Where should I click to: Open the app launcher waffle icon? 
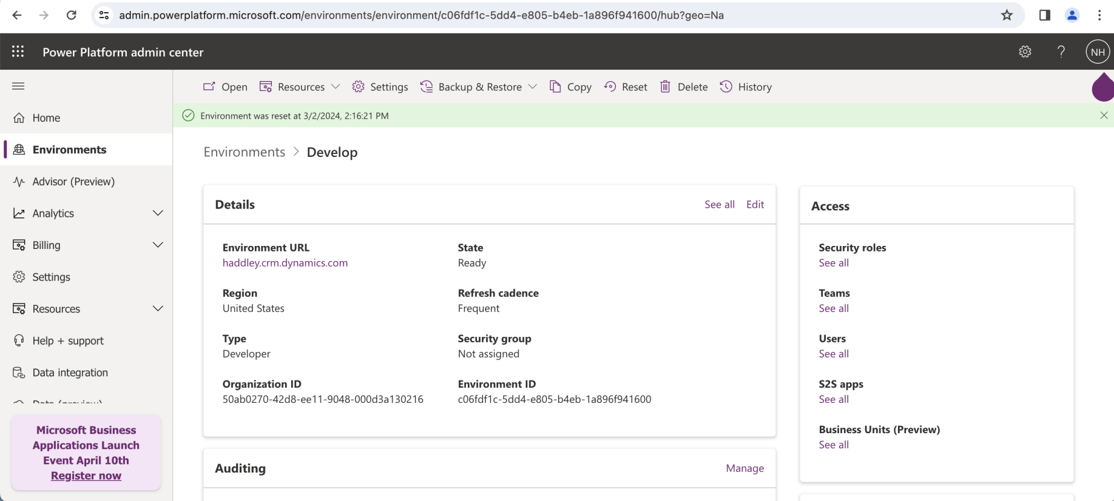pos(18,51)
